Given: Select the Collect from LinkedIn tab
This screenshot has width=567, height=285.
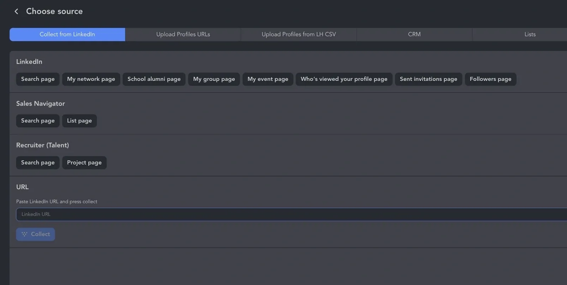Looking at the screenshot, I should pos(67,34).
